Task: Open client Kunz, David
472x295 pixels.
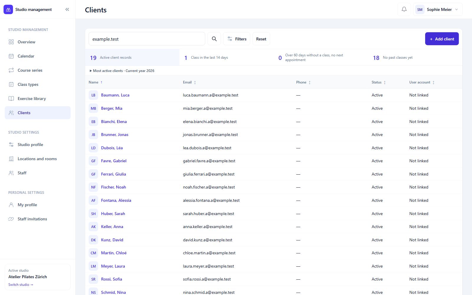Action: [112, 240]
